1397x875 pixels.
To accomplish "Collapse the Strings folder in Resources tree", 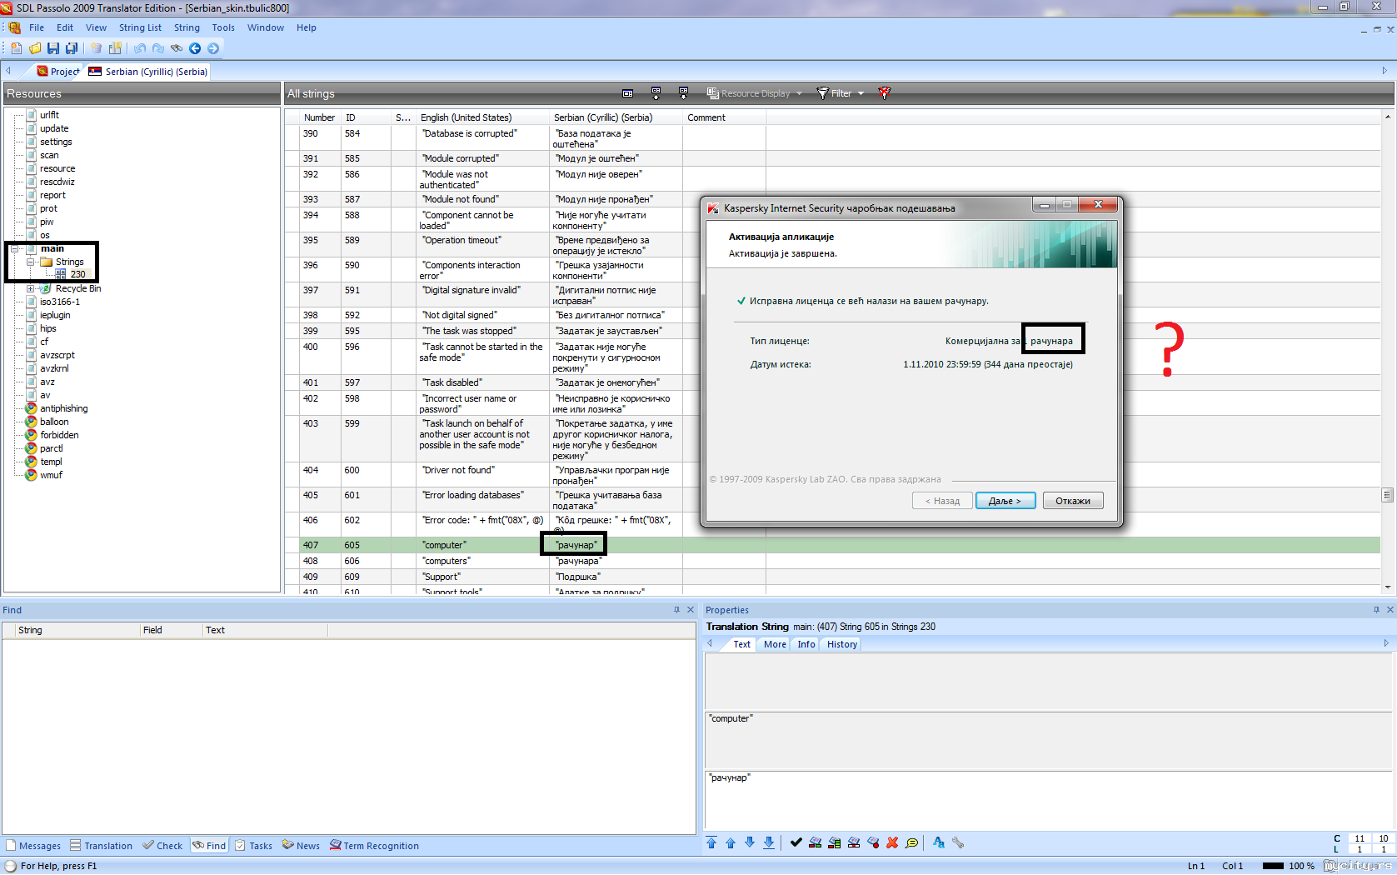I will [30, 262].
